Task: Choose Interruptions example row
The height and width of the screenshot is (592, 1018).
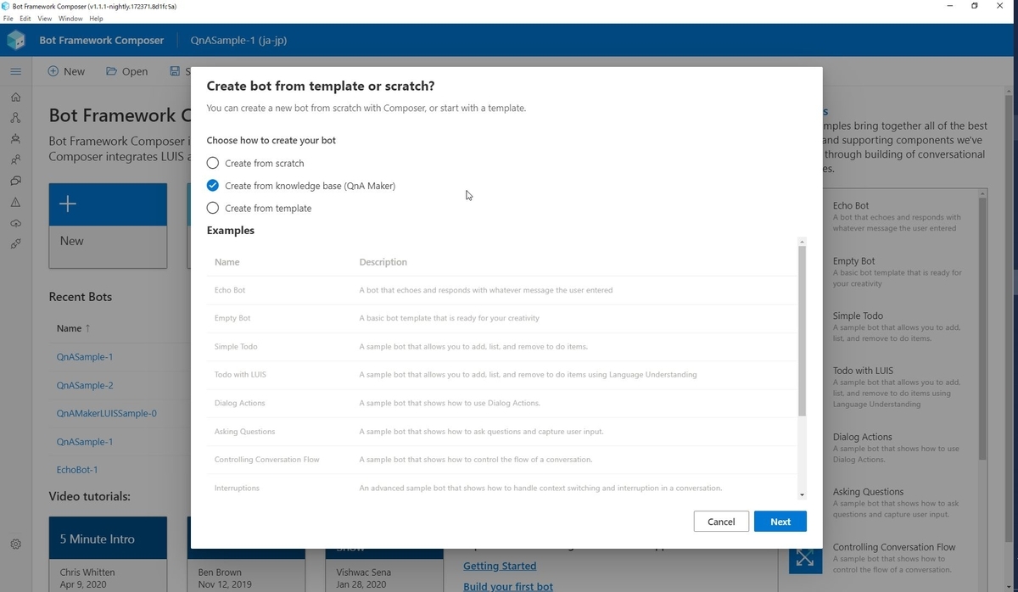Action: click(x=502, y=488)
